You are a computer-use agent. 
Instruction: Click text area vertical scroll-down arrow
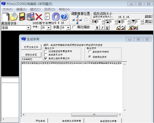coord(125,110)
